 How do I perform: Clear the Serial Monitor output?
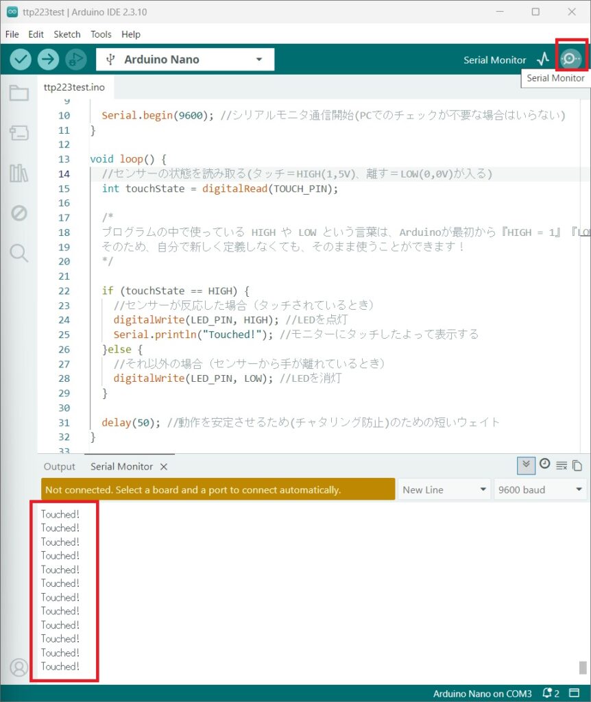coord(562,465)
